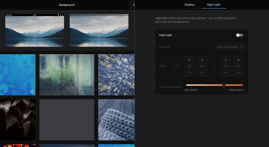The height and width of the screenshot is (147, 269).
Task: Decrease the From minutes value
Action: click(202, 72)
